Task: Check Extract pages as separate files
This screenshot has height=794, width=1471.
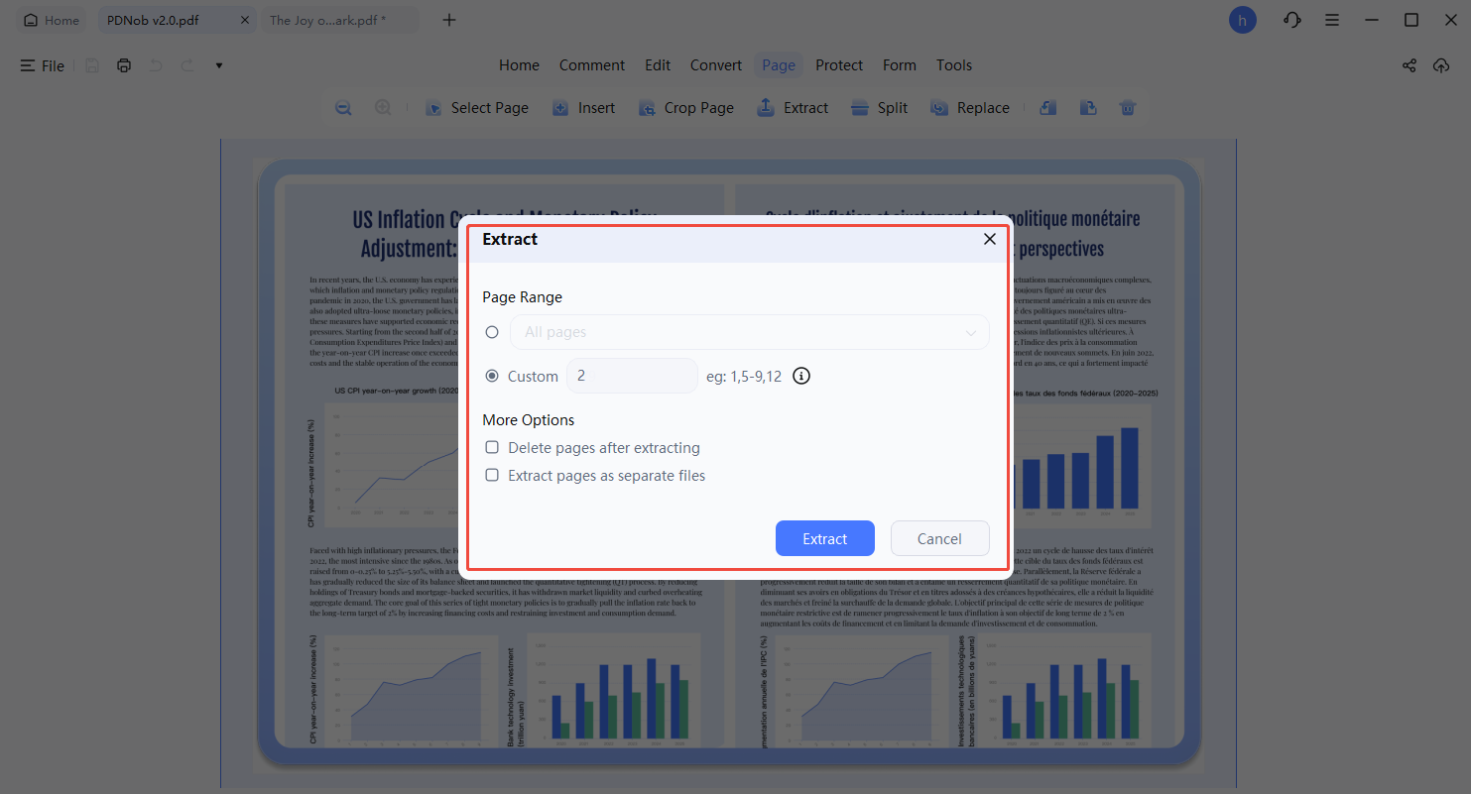Action: coord(492,475)
